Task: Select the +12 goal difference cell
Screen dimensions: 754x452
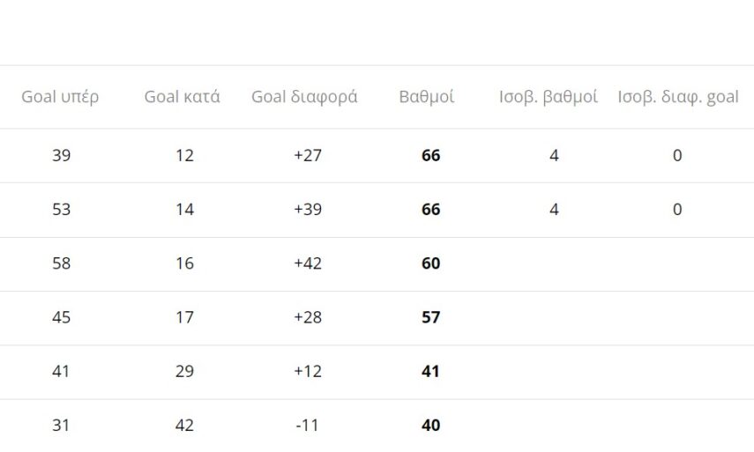Action: coord(308,371)
